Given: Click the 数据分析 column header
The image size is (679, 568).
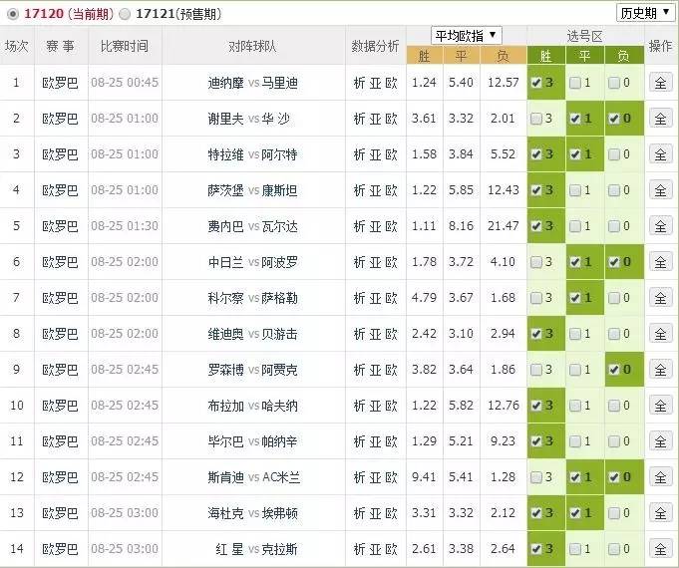Looking at the screenshot, I should (375, 46).
